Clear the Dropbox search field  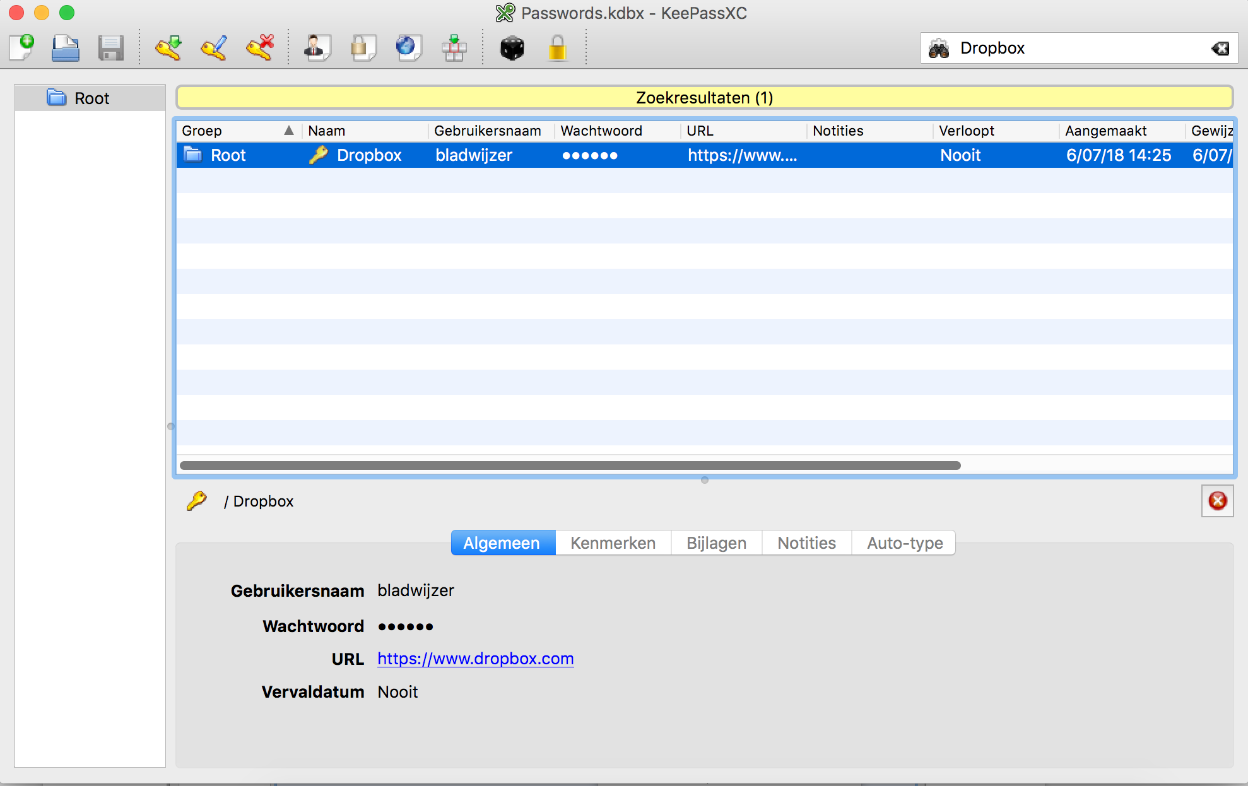click(1220, 49)
